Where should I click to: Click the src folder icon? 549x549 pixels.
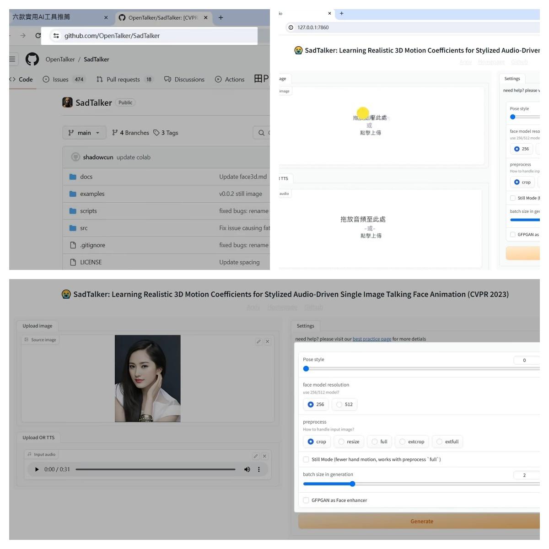click(x=73, y=228)
